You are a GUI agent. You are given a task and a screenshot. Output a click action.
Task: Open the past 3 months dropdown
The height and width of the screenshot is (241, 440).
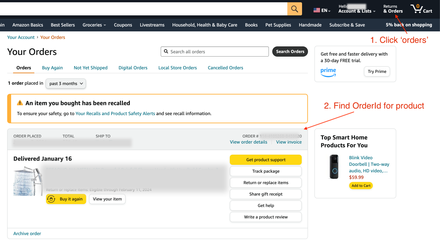tap(66, 83)
